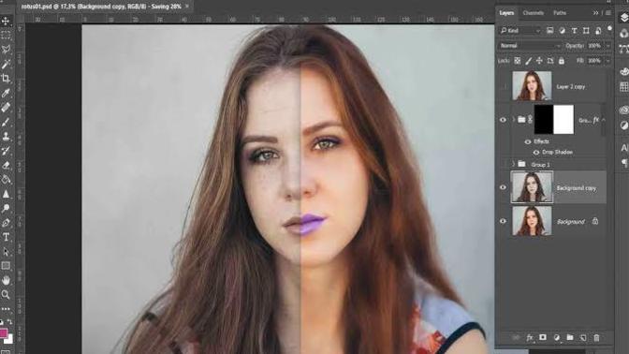
Task: Expand the Group 1 folder
Action: (x=514, y=164)
